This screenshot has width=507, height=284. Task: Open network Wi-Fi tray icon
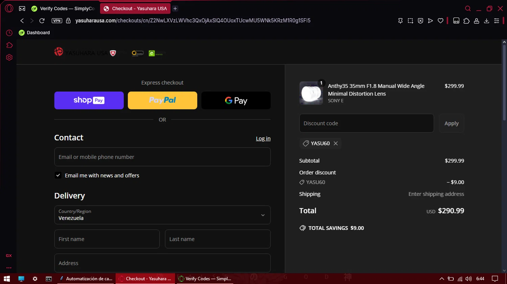click(460, 279)
